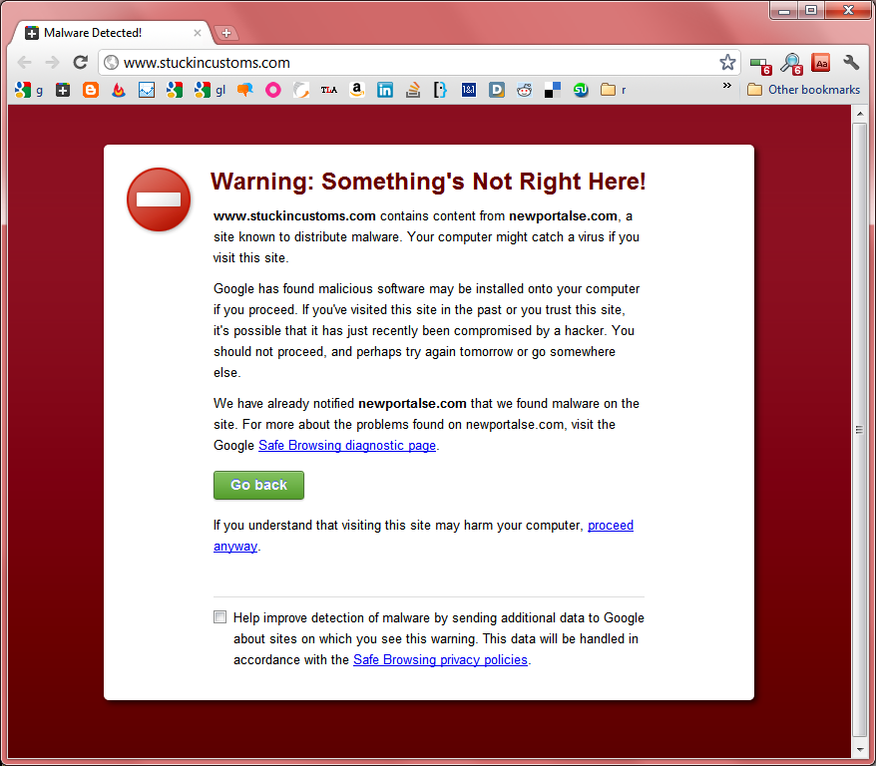Open the StumbleUpon bookmark
This screenshot has width=876, height=766.
coord(581,90)
